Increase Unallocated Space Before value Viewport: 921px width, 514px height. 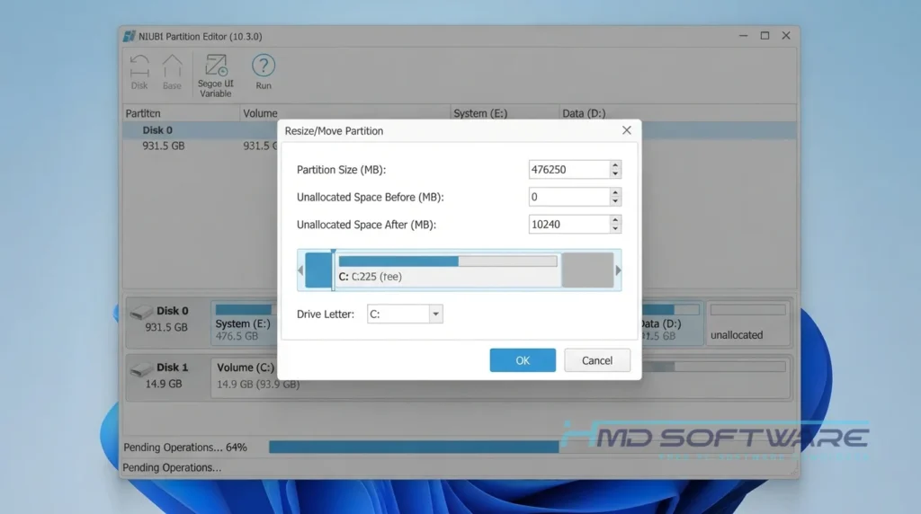click(x=615, y=192)
